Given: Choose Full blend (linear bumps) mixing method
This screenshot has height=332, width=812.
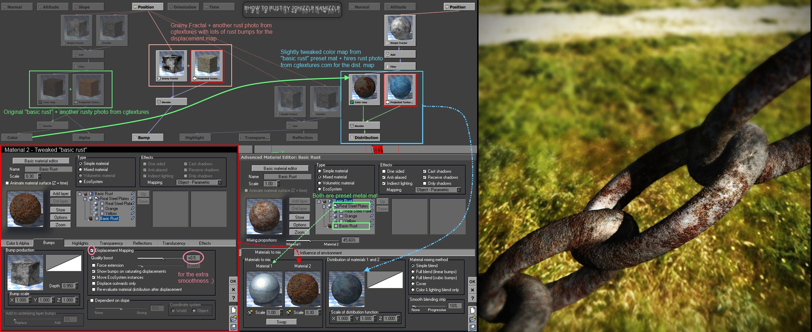Looking at the screenshot, I should 413,272.
